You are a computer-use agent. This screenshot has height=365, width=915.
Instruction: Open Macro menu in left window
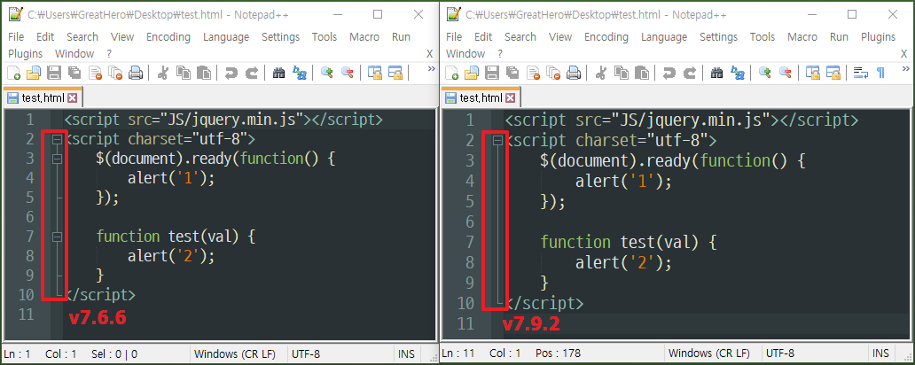coord(364,36)
